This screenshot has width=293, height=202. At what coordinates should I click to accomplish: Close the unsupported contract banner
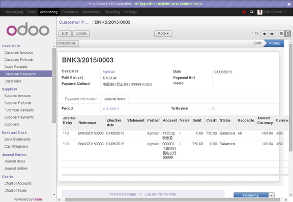[x=289, y=4]
